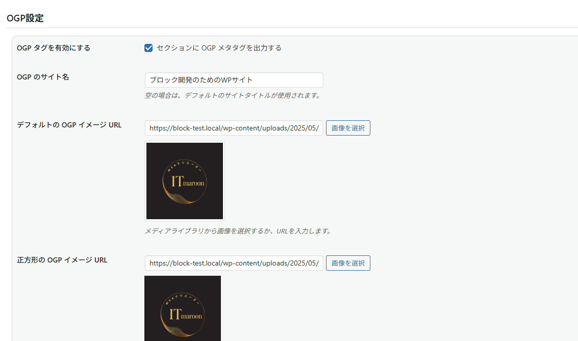Click the square OGP image URL field

click(x=234, y=263)
